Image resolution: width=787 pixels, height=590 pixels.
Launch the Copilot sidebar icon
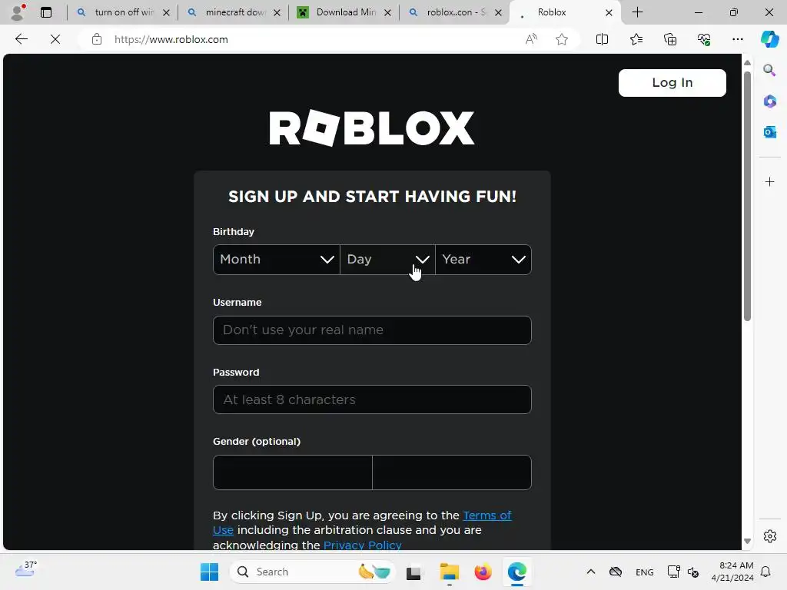769,39
